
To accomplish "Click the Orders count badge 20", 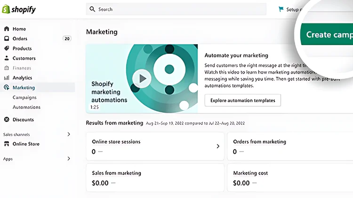I will coord(67,38).
